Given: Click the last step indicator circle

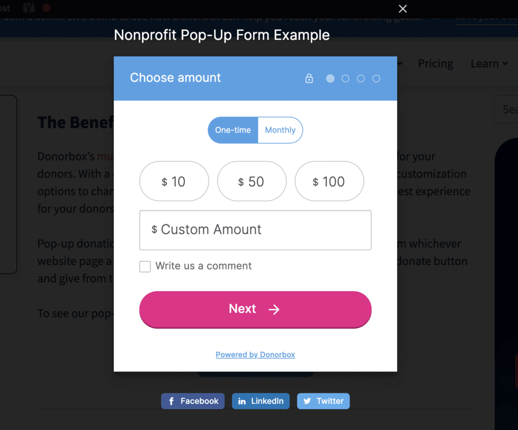Looking at the screenshot, I should tap(376, 79).
